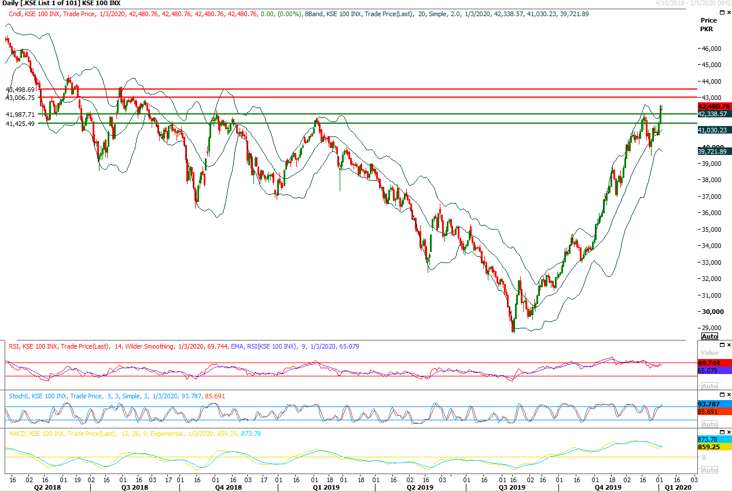Close the RSI indicator subpanel
Screen dimensions: 732x492
[728, 345]
